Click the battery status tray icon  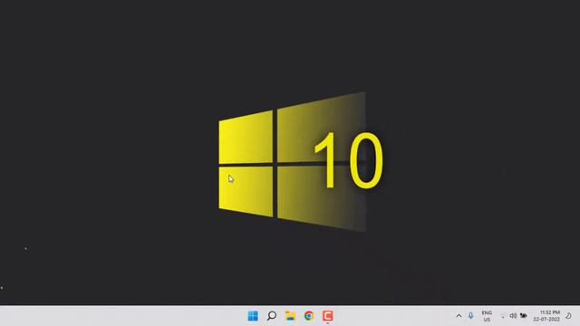[524, 316]
